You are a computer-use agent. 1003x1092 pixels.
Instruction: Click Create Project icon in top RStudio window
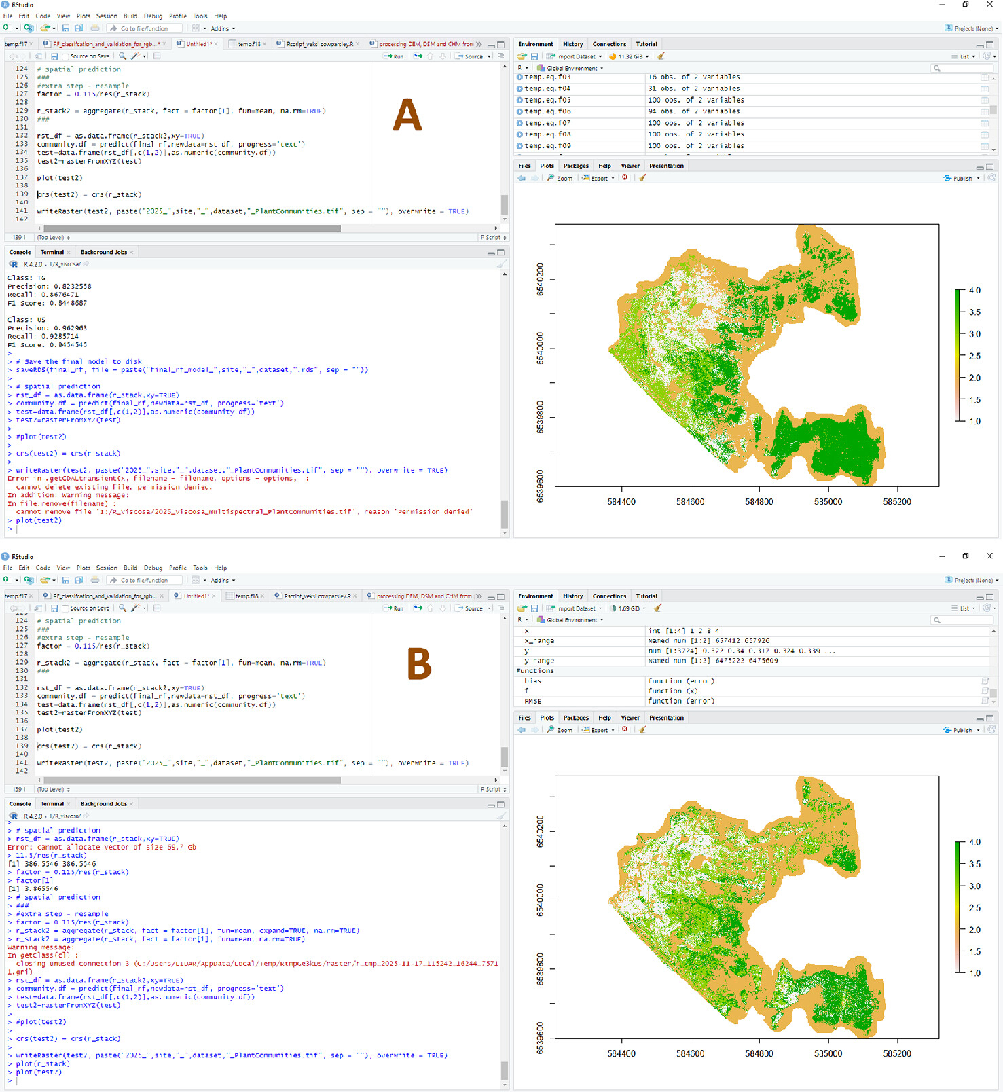[28, 28]
